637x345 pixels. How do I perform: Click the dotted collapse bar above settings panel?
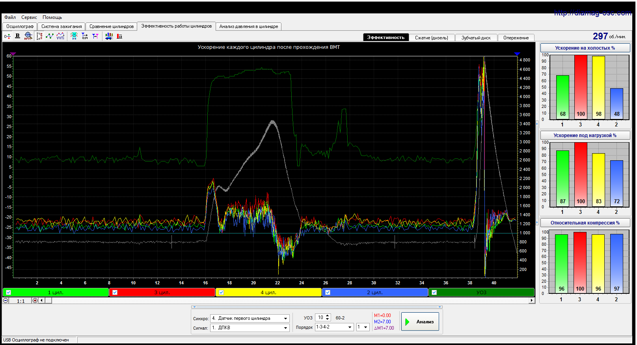[317, 307]
